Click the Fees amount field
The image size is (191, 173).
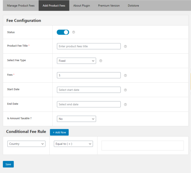88,75
